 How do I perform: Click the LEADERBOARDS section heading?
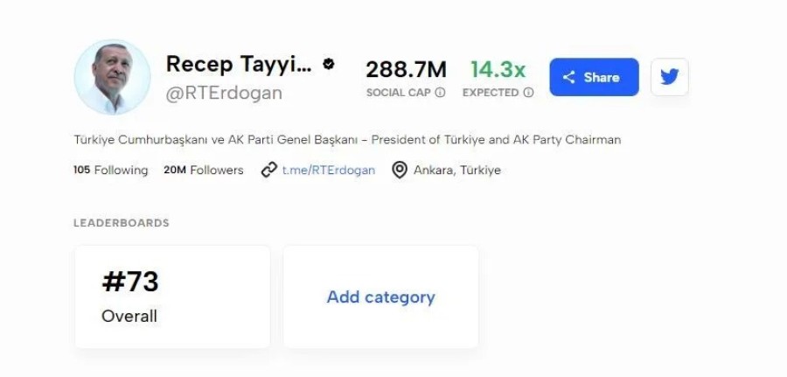(x=122, y=223)
